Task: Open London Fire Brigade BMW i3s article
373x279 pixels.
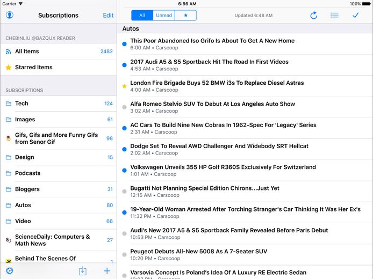Action: (245, 86)
